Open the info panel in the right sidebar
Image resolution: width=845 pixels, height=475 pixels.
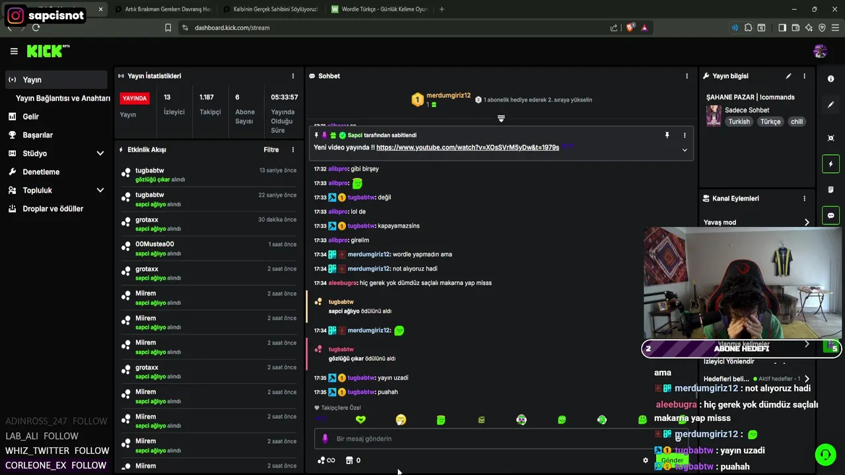click(830, 79)
